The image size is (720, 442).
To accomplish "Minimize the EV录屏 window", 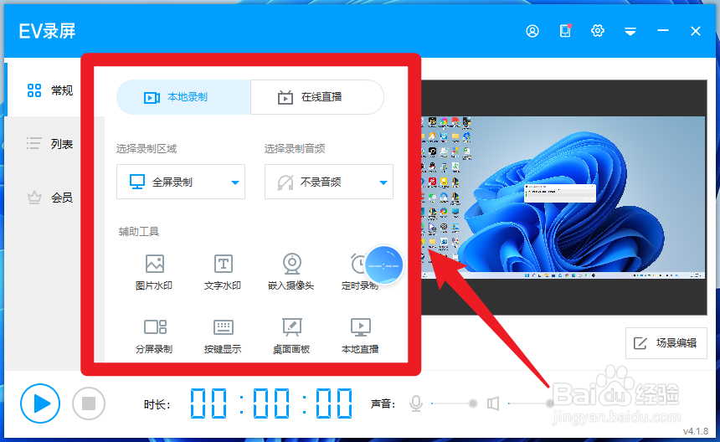I will pyautogui.click(x=662, y=30).
